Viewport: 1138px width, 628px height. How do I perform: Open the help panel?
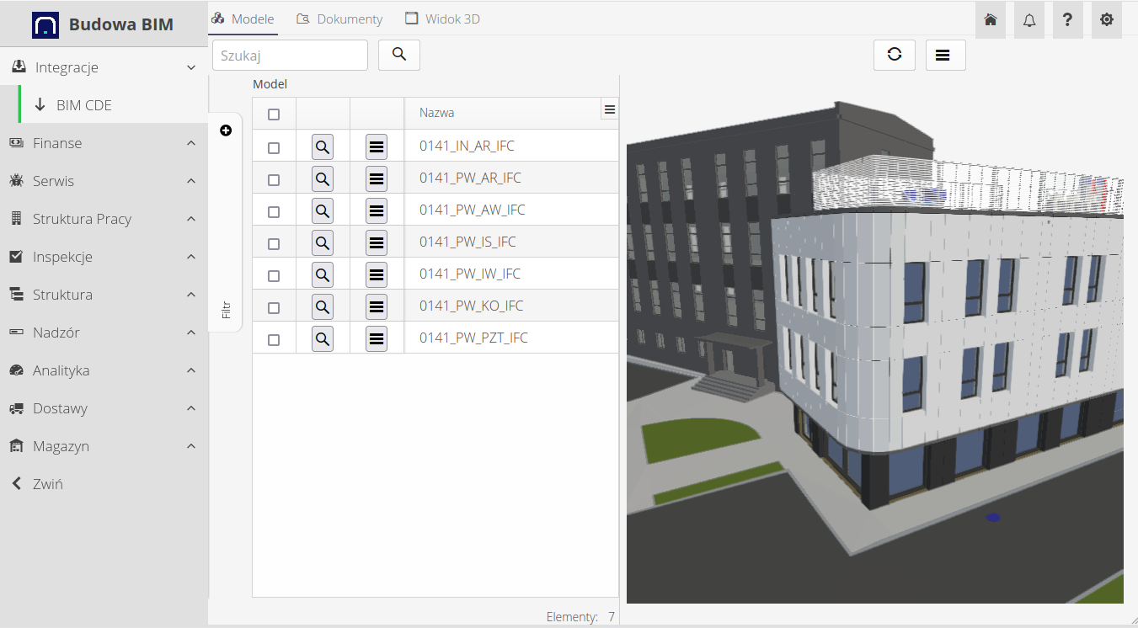1067,19
